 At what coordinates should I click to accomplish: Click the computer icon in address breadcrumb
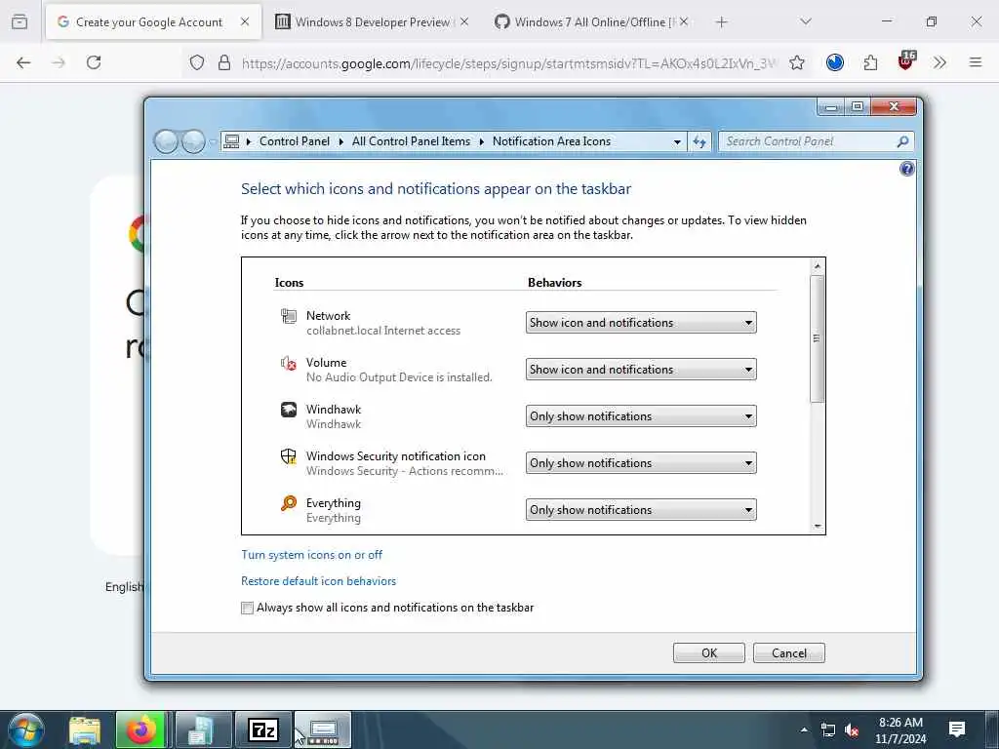pyautogui.click(x=232, y=141)
